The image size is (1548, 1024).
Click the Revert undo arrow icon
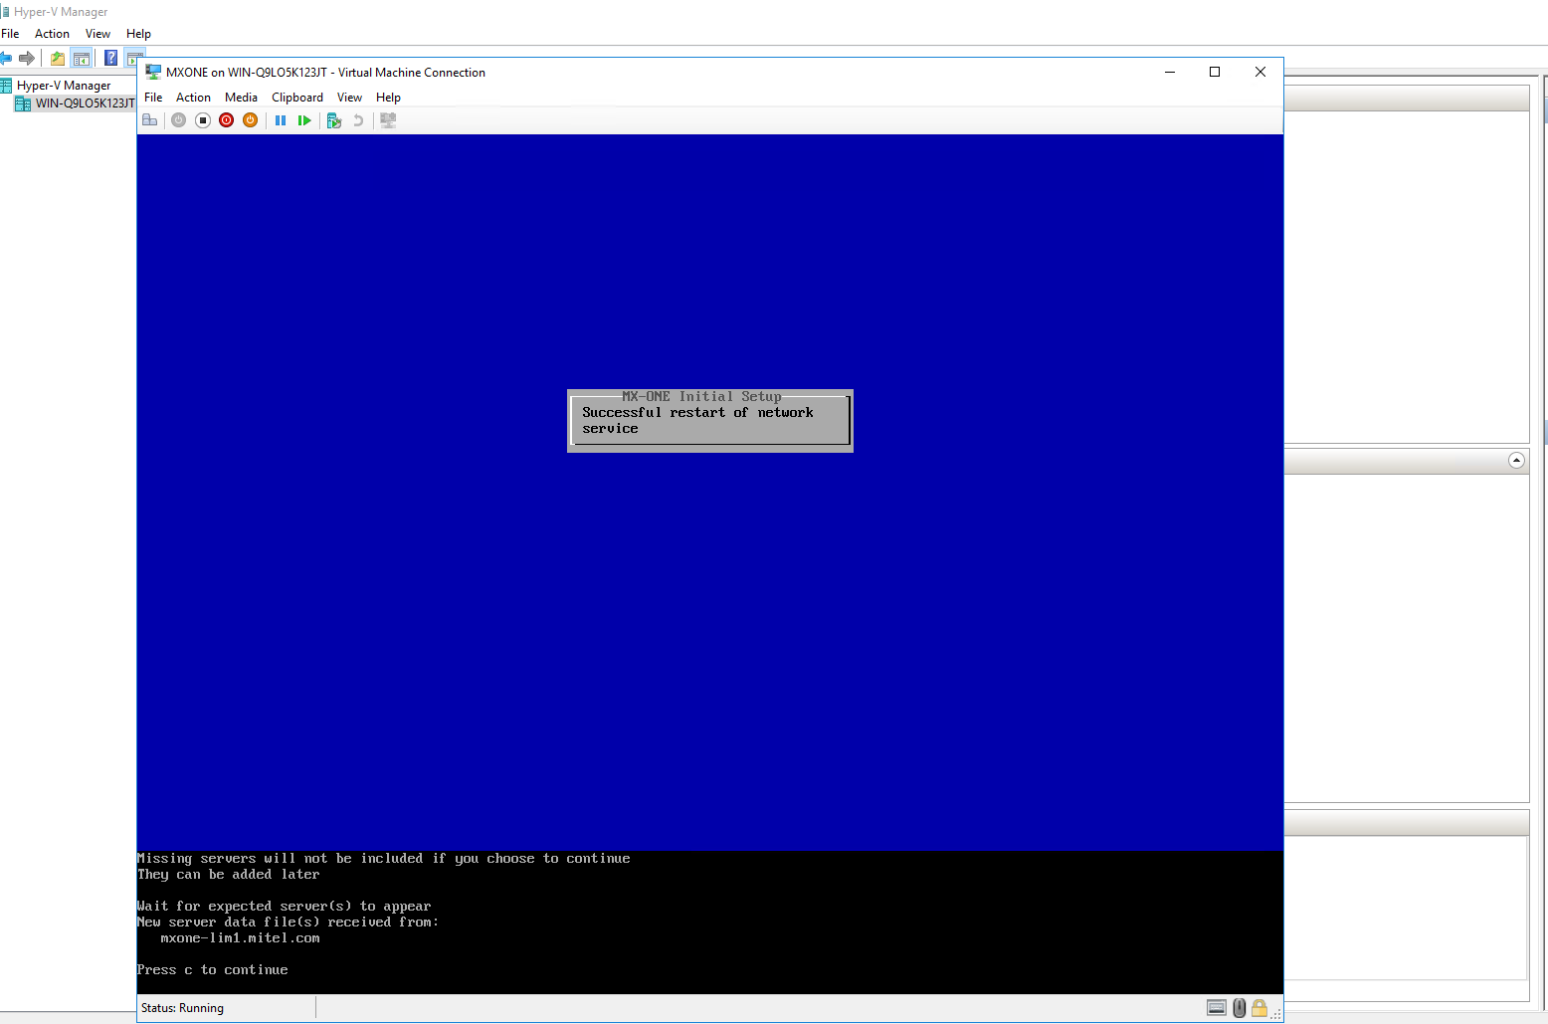click(358, 120)
